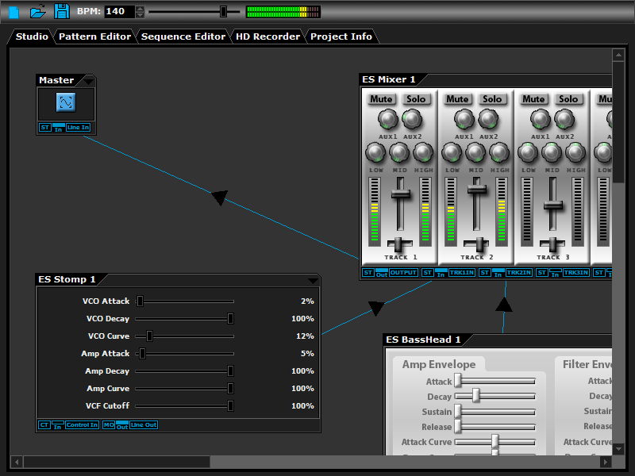Solo Track 2 in ES Mixer
Screen dimensions: 635x476
492,99
